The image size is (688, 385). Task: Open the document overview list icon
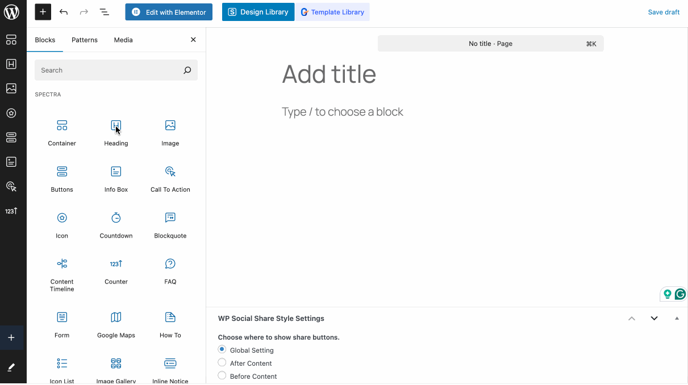coord(105,12)
